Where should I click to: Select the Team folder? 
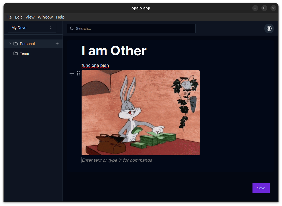(33, 53)
